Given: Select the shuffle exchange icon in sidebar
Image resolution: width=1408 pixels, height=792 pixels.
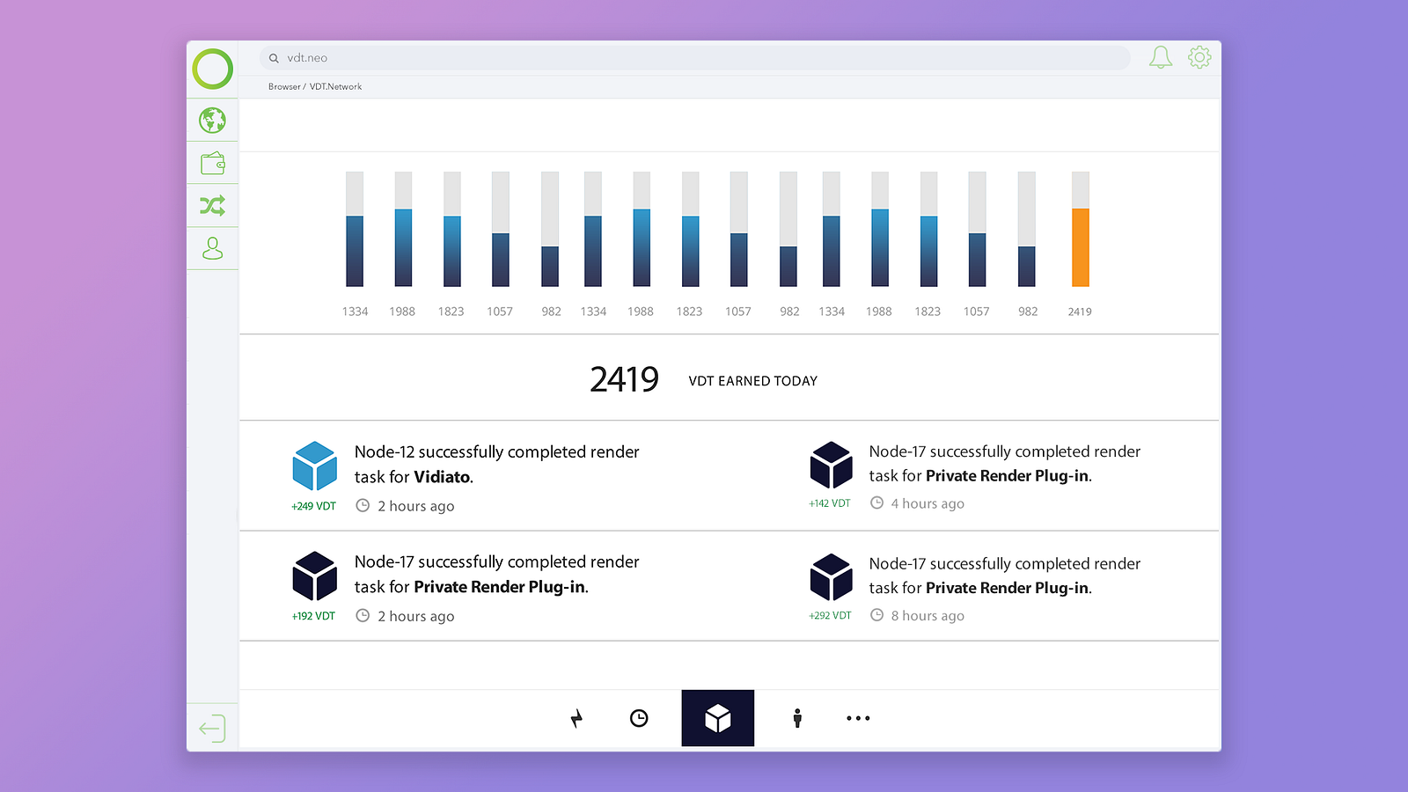Looking at the screenshot, I should click(x=212, y=206).
